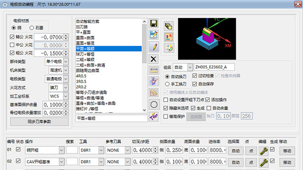This screenshot has width=303, height=170.
Task: Open D8R1 tool dropdown in row 02
Action: pos(101,162)
